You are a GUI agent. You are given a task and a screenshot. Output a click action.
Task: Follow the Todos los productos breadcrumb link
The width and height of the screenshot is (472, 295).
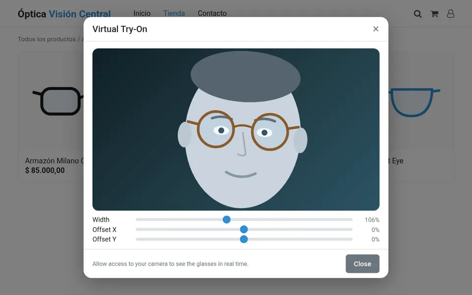pos(47,39)
